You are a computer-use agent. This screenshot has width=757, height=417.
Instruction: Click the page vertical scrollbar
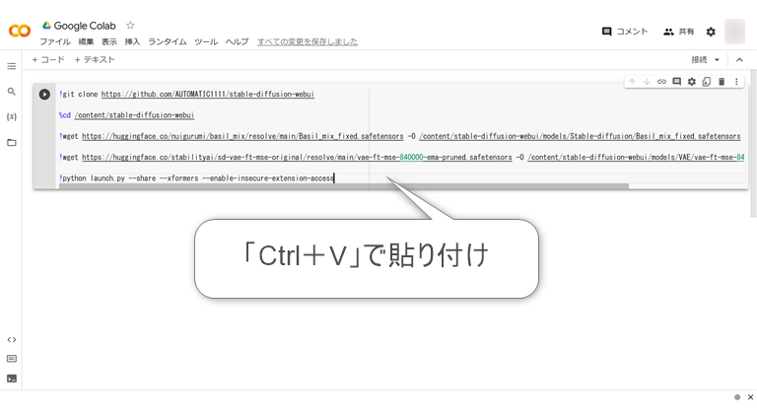point(754,145)
